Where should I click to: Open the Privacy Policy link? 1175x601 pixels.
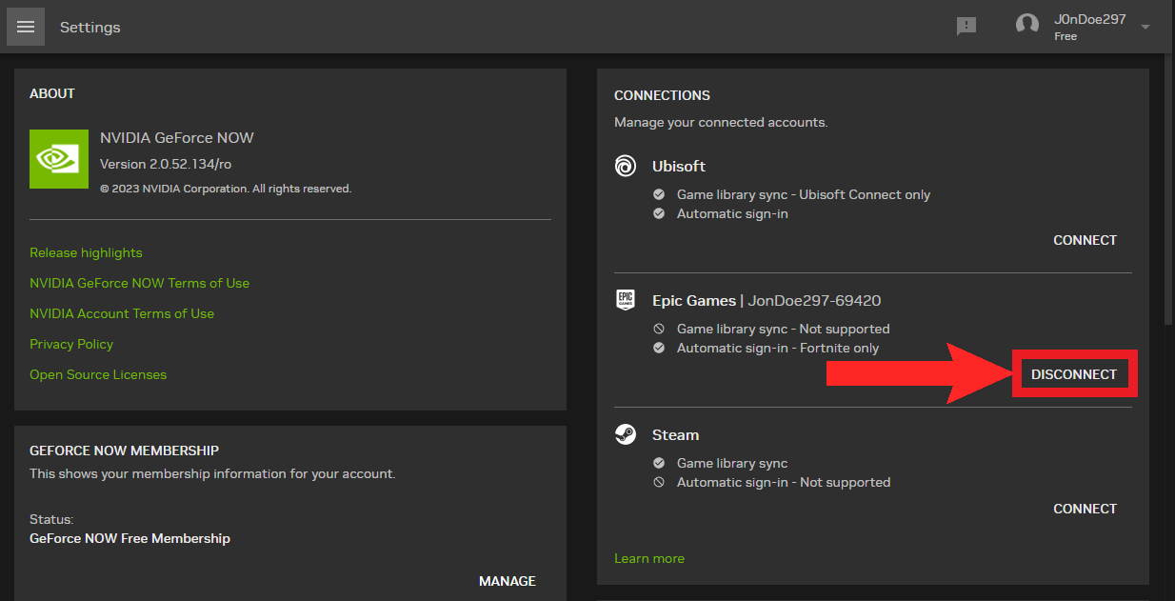click(71, 344)
